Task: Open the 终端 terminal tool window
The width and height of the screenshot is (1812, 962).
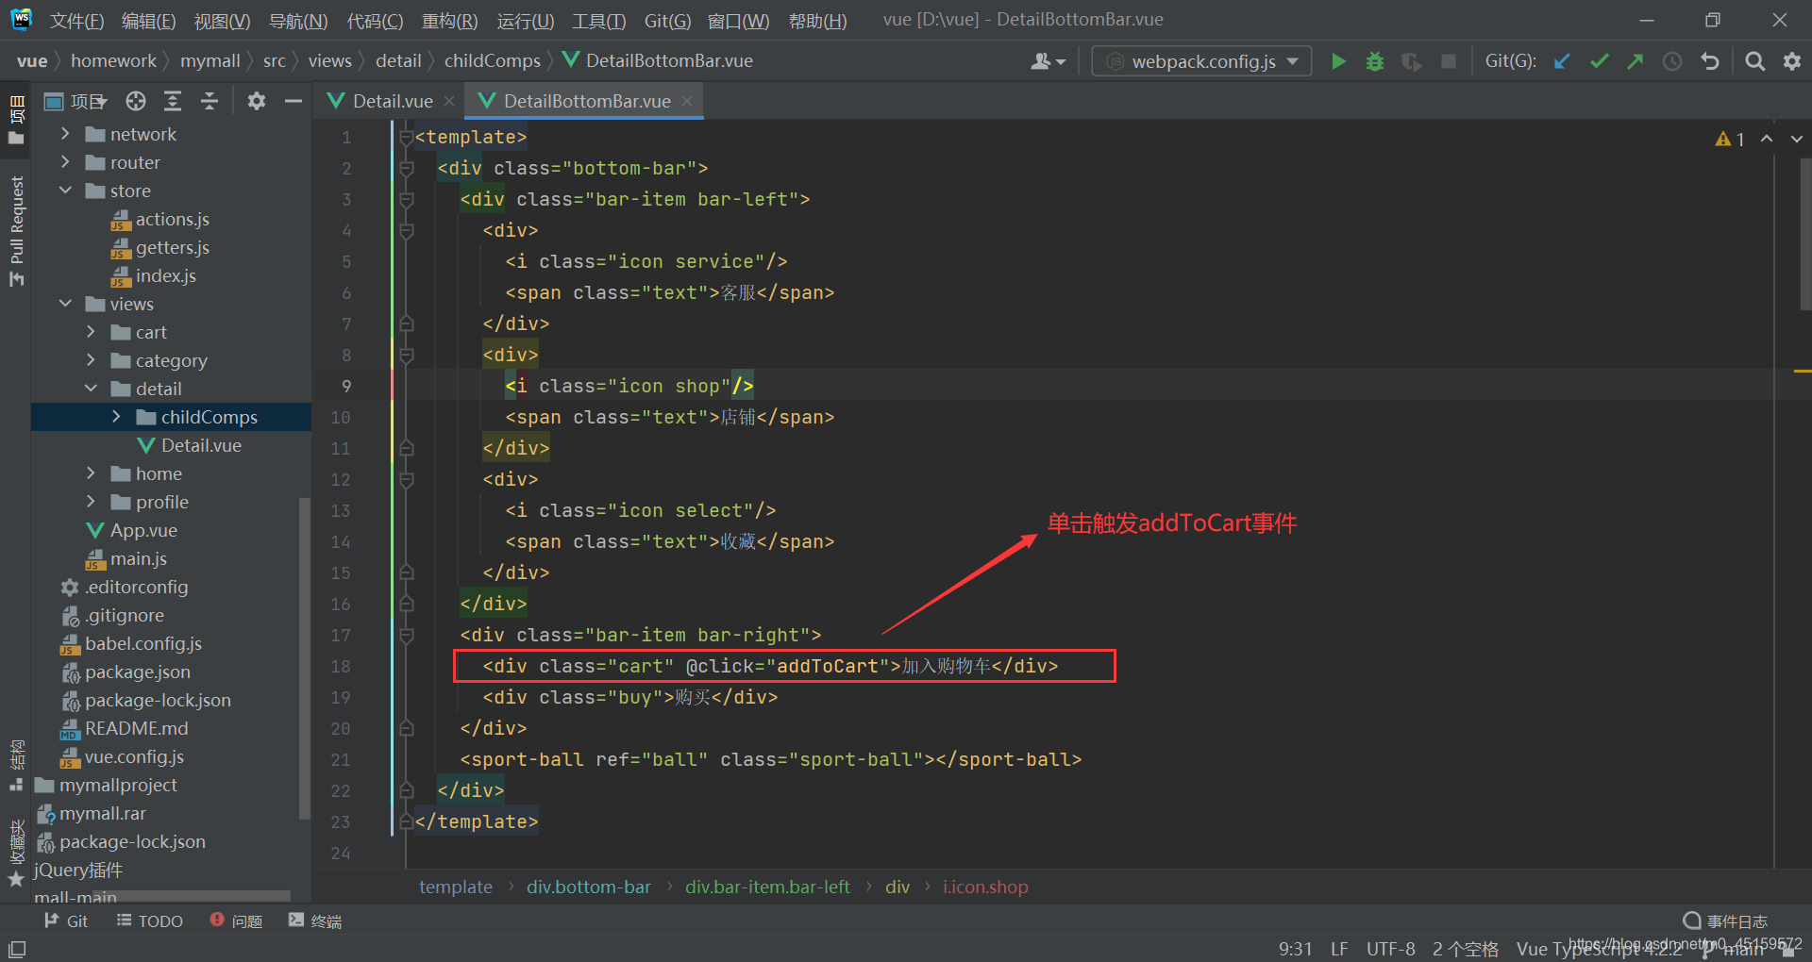Action: pos(315,921)
